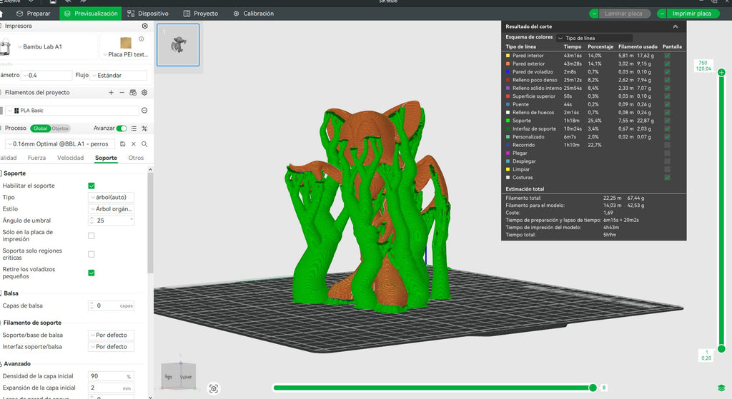Switch to the Preparar tab
This screenshot has height=399, width=732.
33,14
